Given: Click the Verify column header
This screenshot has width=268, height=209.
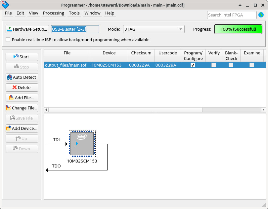Looking at the screenshot, I should point(214,55).
